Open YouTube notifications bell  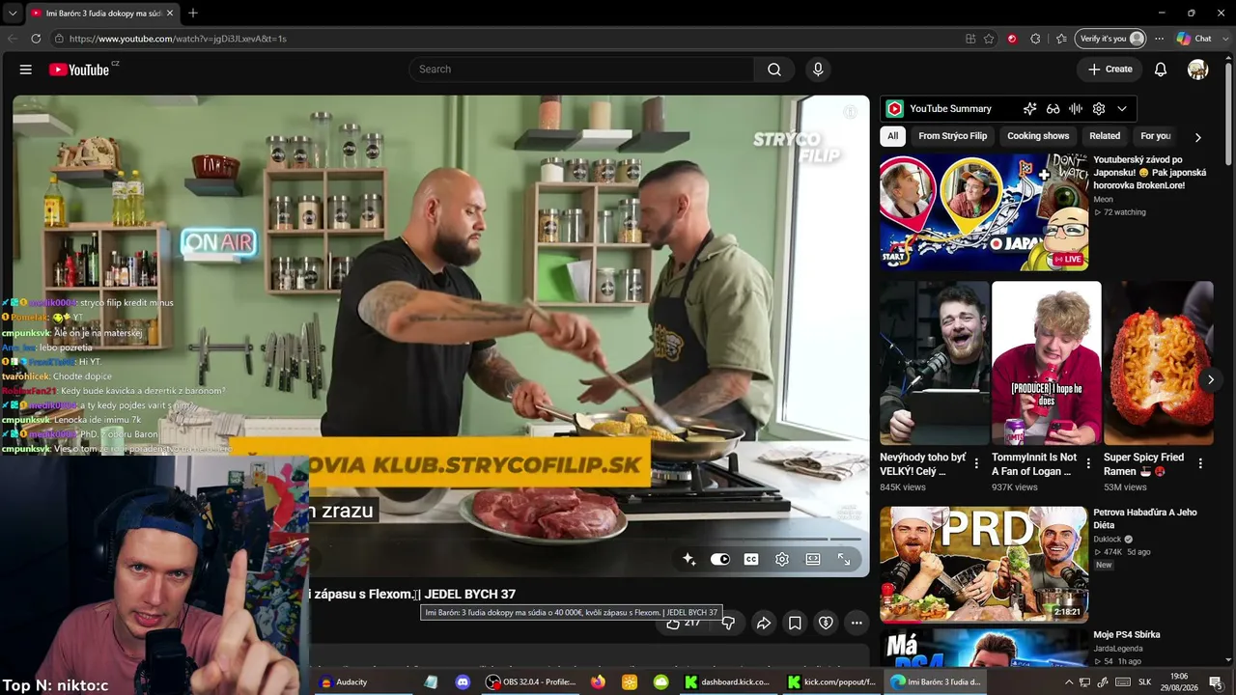click(x=1161, y=69)
